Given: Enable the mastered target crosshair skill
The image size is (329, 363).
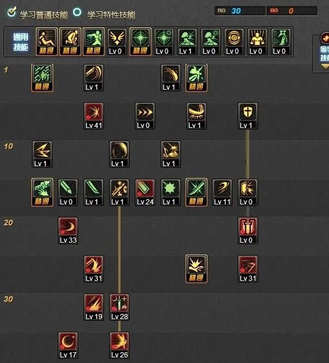Looking at the screenshot, I should [x=141, y=42].
